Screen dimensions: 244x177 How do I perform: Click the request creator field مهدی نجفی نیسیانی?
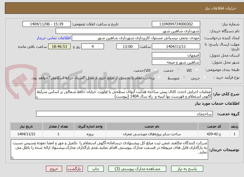pyautogui.click(x=136, y=38)
